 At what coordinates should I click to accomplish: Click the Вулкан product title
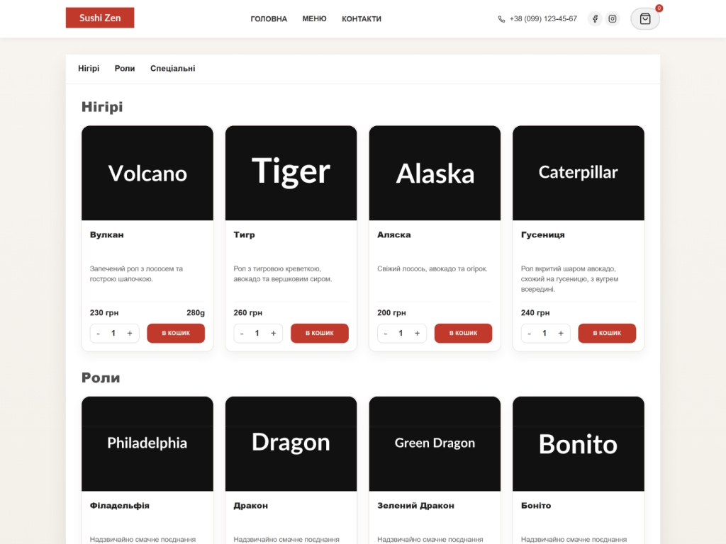coord(106,234)
